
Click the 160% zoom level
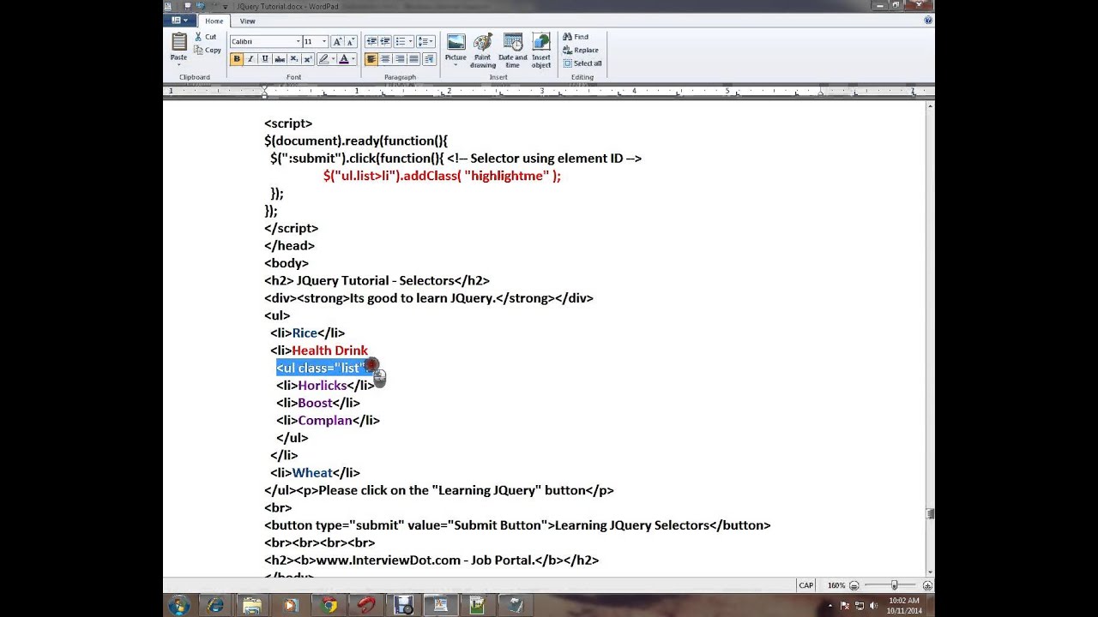coord(836,585)
